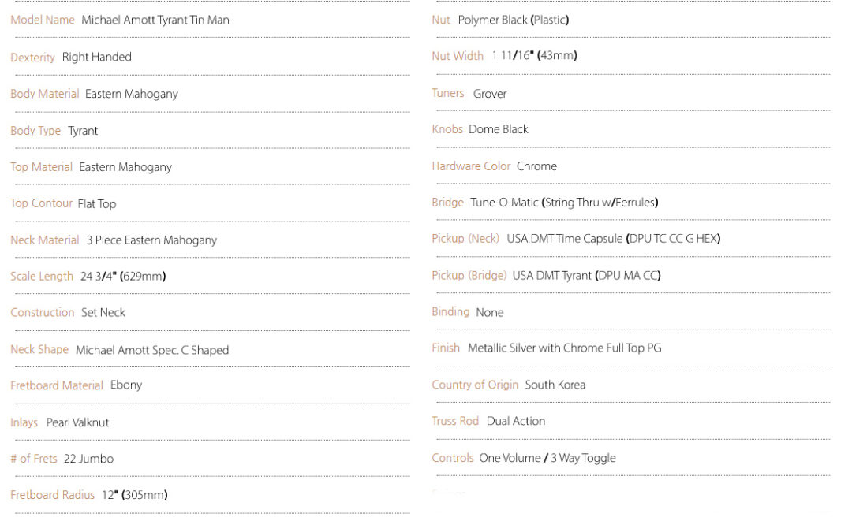Click the Metallic Silver finish description

click(565, 348)
